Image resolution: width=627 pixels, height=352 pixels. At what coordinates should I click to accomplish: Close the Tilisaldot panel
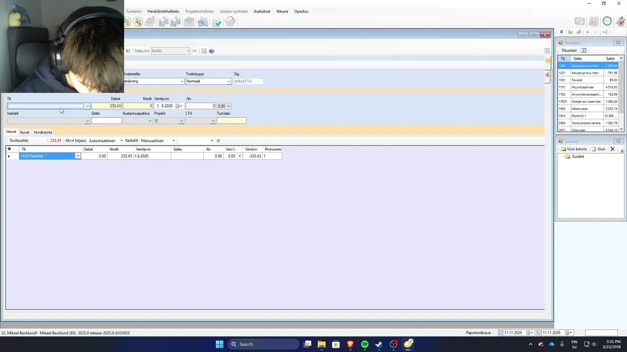pyautogui.click(x=618, y=43)
